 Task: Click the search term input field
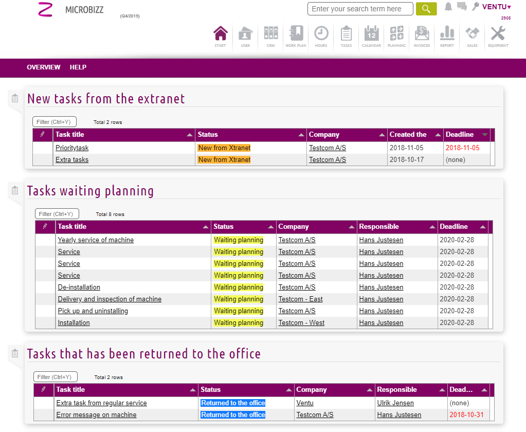(360, 9)
